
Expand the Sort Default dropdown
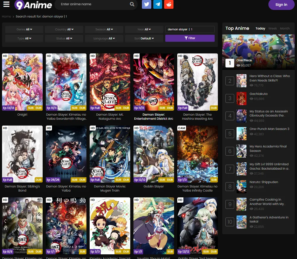click(x=144, y=39)
